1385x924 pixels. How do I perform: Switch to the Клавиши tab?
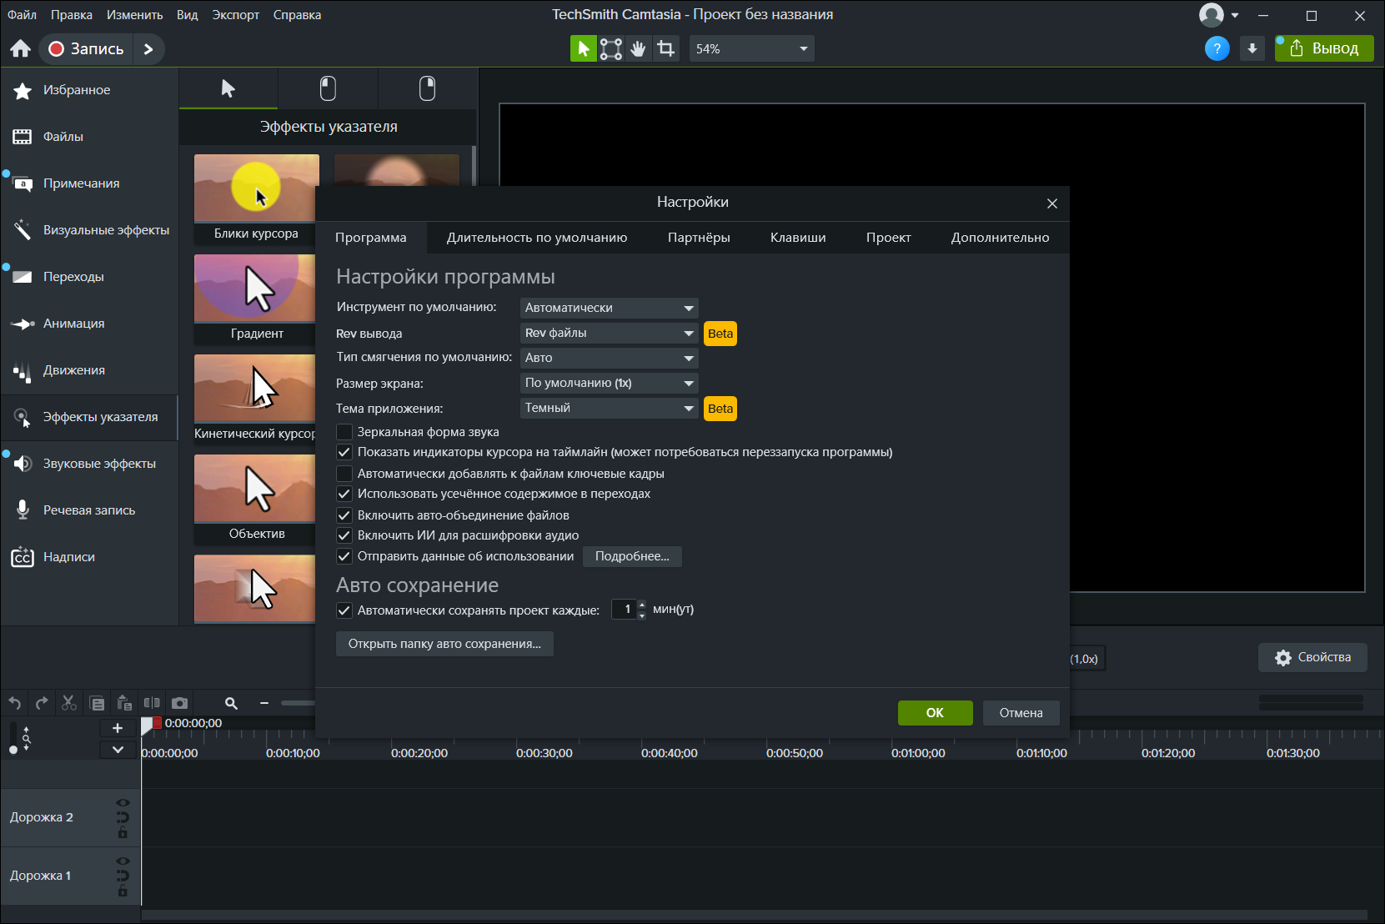pos(798,238)
